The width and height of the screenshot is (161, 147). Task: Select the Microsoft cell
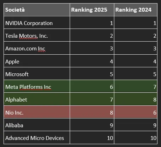37,74
